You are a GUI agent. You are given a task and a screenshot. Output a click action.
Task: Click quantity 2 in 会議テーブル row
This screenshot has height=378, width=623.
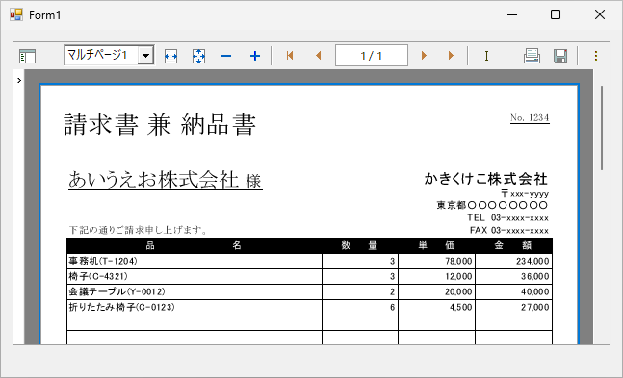(360, 291)
